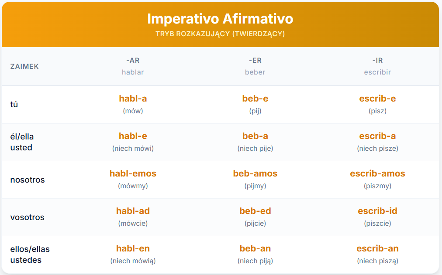This screenshot has width=442, height=275.
Task: Click the vosotros row label
Action: coord(27,217)
